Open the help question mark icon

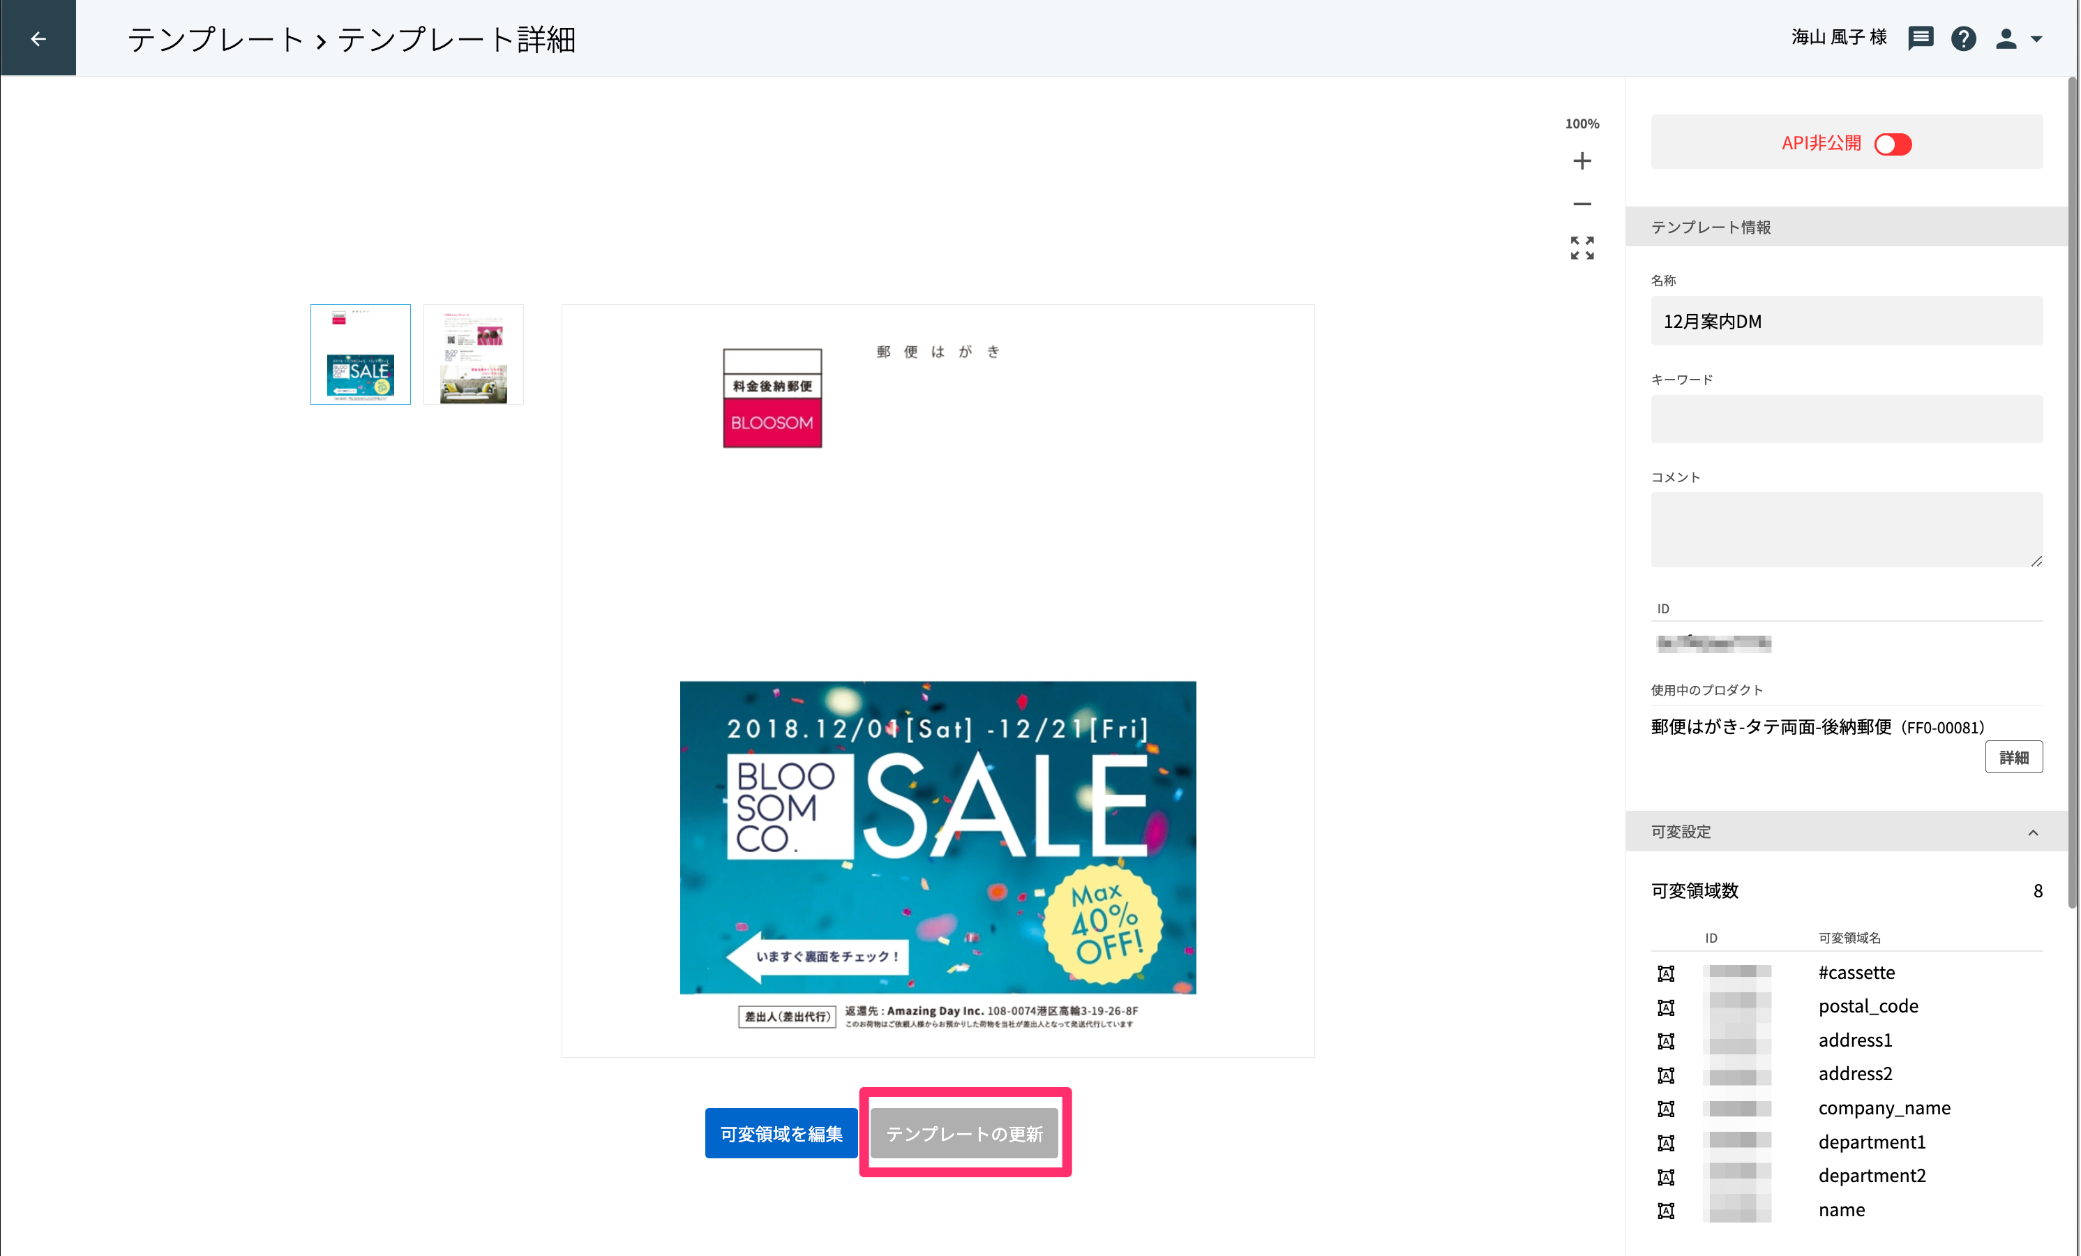[1963, 39]
